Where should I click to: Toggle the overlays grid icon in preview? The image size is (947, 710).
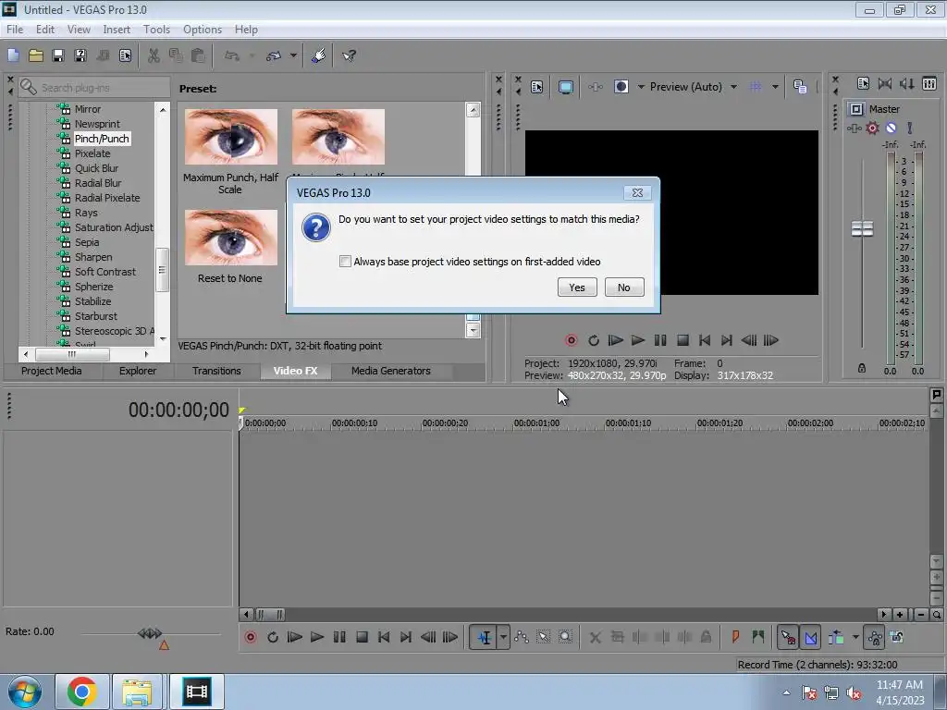[756, 87]
